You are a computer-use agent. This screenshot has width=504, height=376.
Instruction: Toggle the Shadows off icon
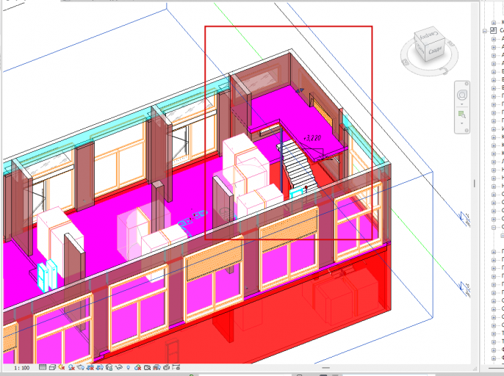pyautogui.click(x=71, y=367)
